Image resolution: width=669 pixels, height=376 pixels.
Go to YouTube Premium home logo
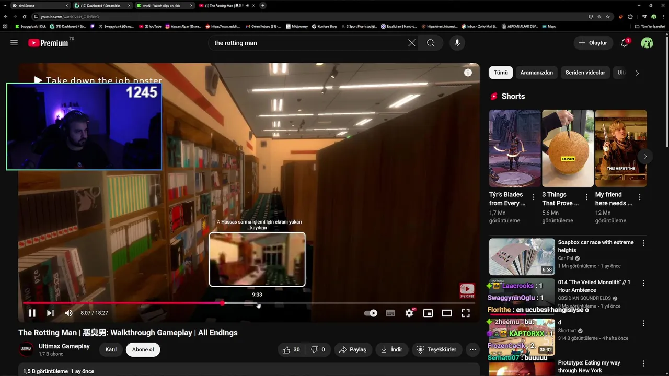tap(49, 43)
